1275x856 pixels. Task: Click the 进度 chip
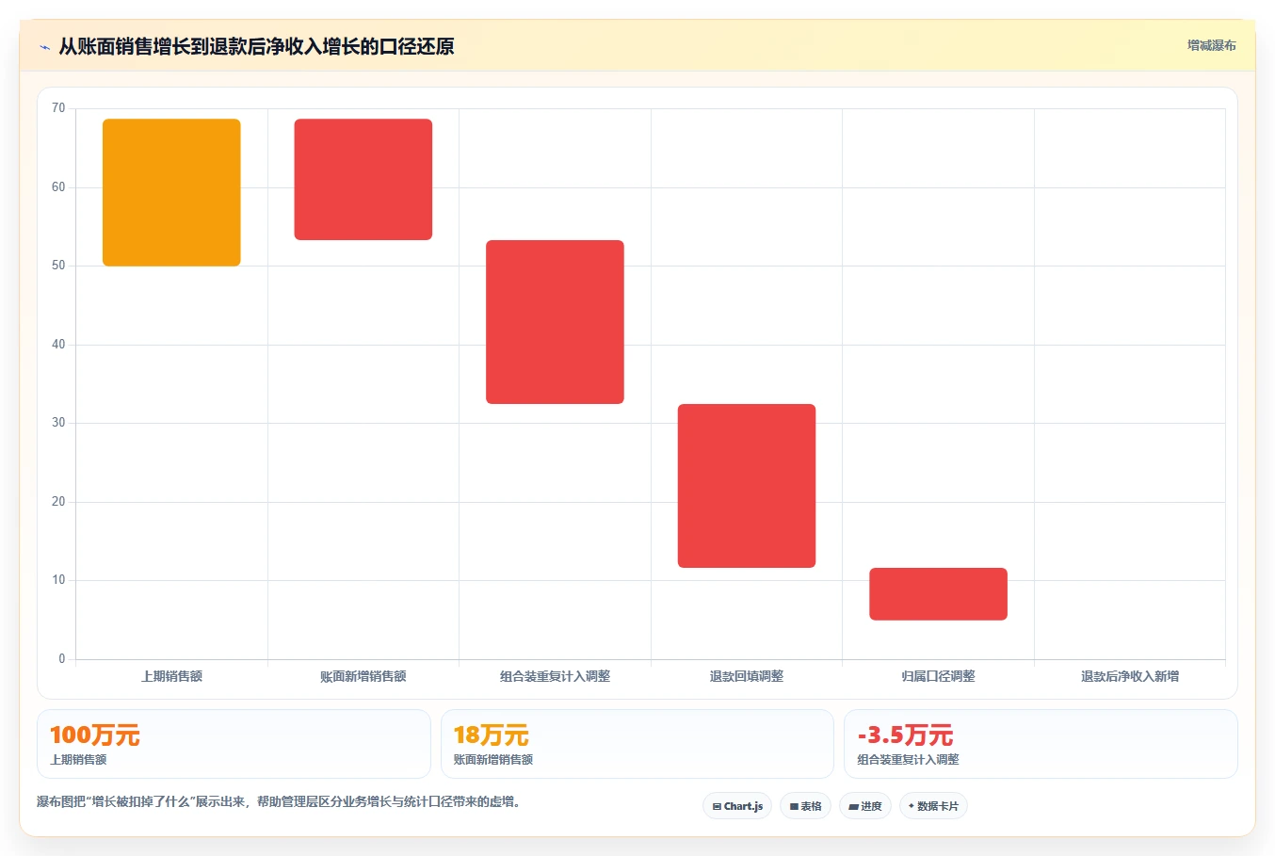(x=865, y=806)
